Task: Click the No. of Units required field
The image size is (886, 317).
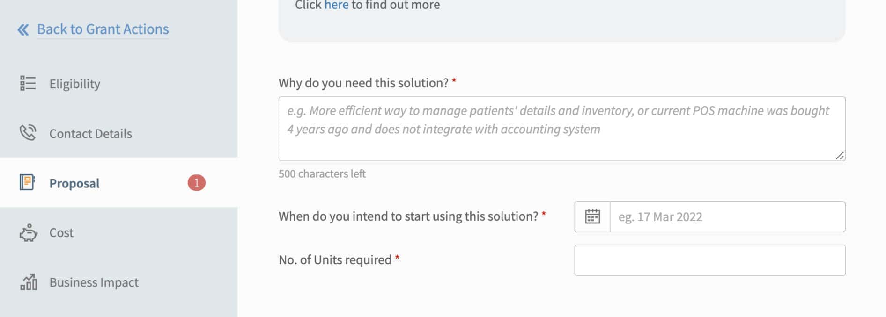Action: (x=709, y=260)
